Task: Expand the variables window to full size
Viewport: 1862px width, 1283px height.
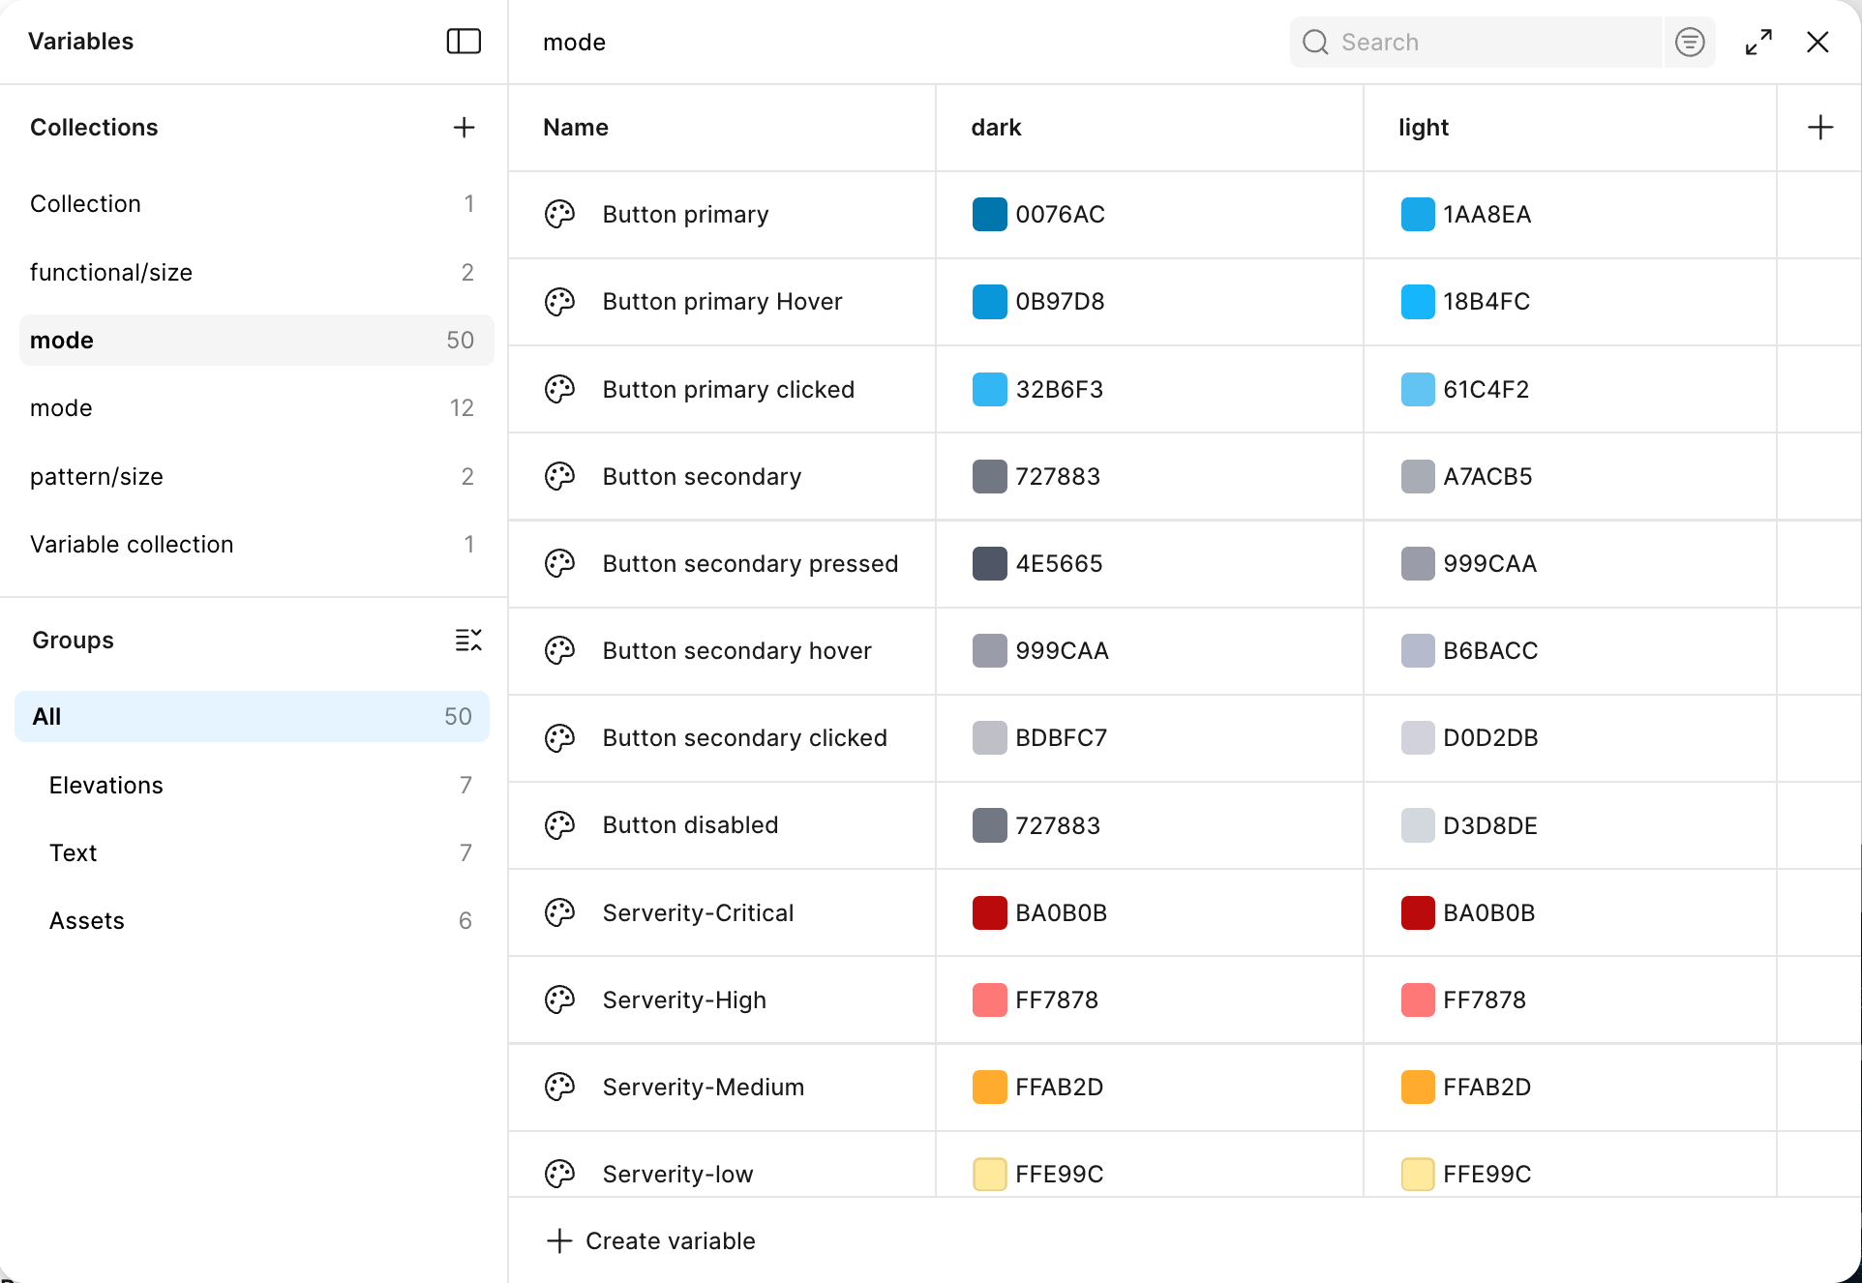Action: coord(1758,43)
